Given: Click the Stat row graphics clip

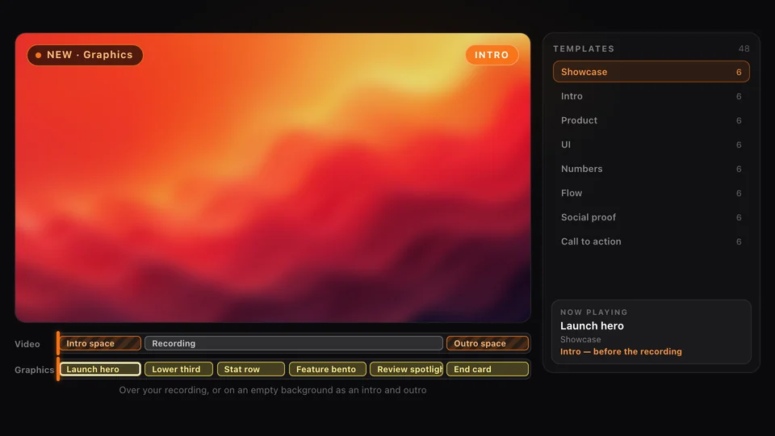Looking at the screenshot, I should click(250, 369).
